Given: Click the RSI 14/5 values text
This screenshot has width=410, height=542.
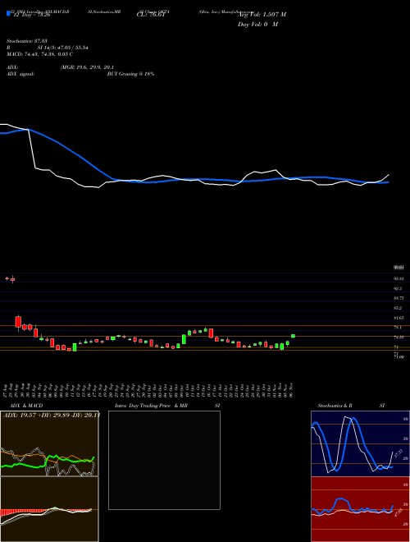Looking at the screenshot, I should [63, 48].
